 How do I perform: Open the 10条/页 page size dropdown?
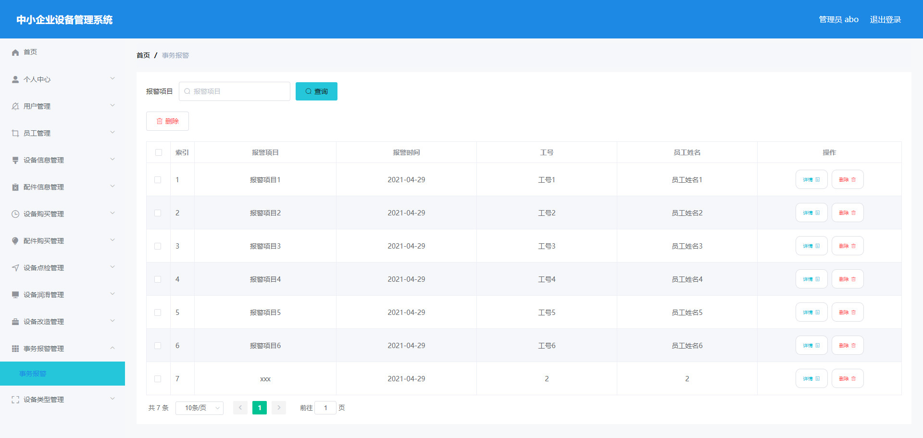tap(200, 408)
